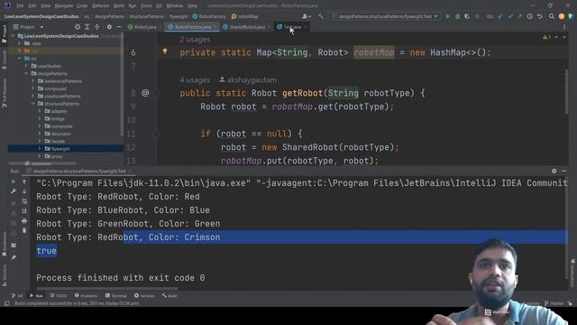This screenshot has height=325, width=577.
Task: Collapse the designPatterns folder
Action: [26, 74]
